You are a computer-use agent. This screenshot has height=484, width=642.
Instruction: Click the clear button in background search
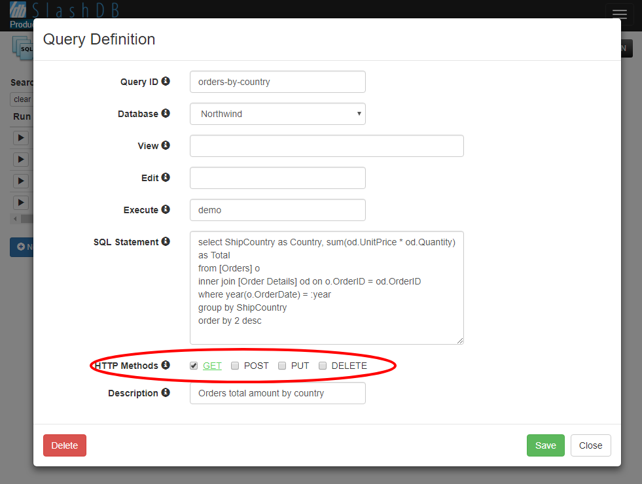click(x=22, y=99)
